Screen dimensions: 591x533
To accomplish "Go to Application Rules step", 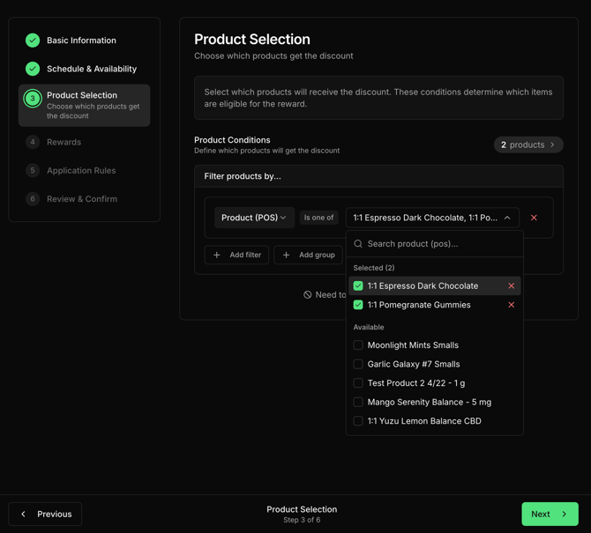I will (81, 171).
